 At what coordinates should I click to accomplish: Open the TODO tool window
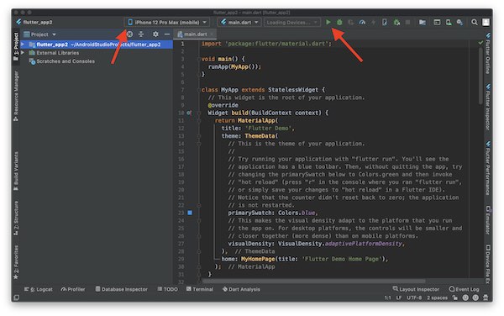pos(167,289)
